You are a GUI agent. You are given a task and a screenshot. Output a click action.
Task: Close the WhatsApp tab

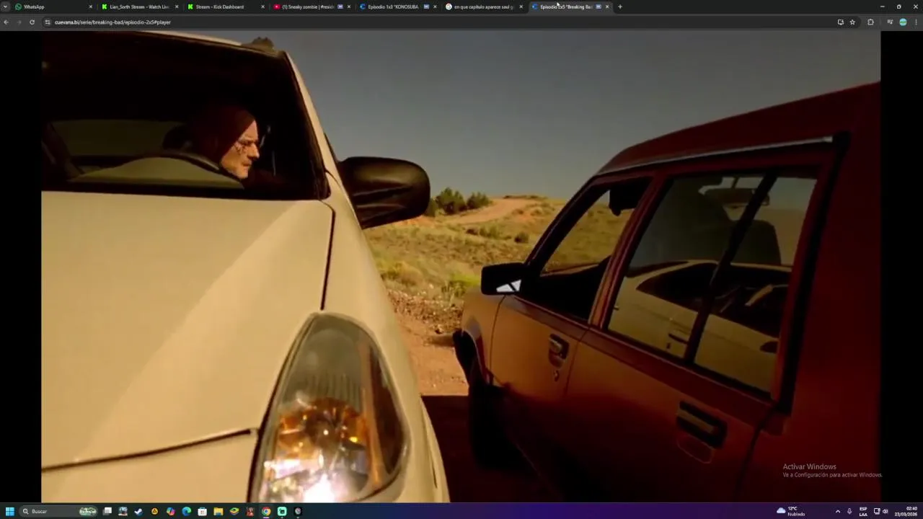[90, 6]
